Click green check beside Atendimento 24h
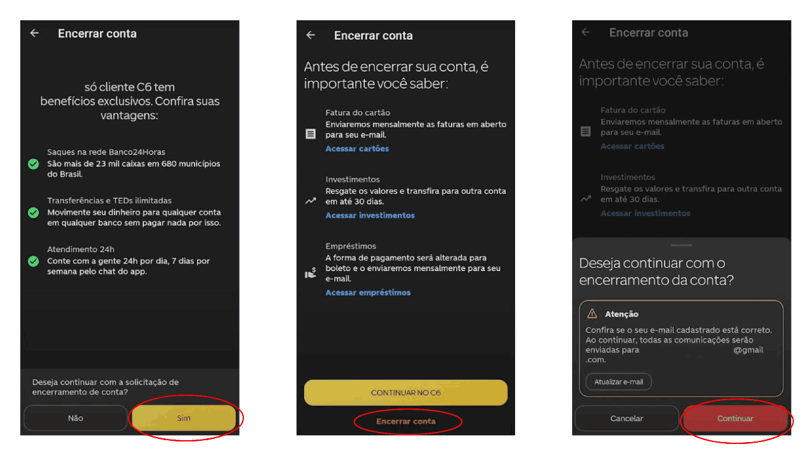811x456 pixels. [x=34, y=261]
